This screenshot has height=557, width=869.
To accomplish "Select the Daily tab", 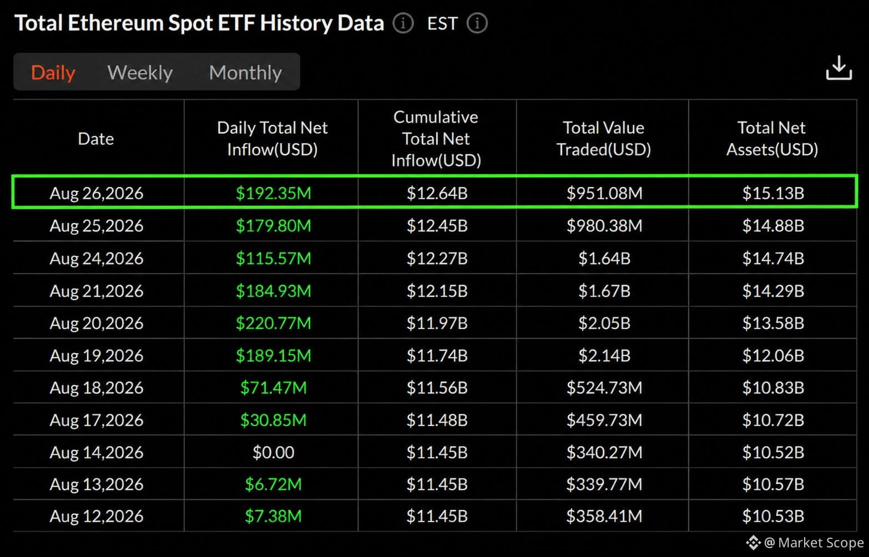I will pyautogui.click(x=53, y=72).
